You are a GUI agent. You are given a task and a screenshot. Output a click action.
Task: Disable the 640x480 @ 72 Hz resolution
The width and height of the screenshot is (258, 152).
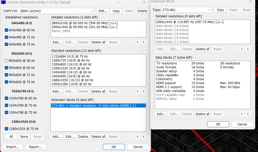pos(7,37)
